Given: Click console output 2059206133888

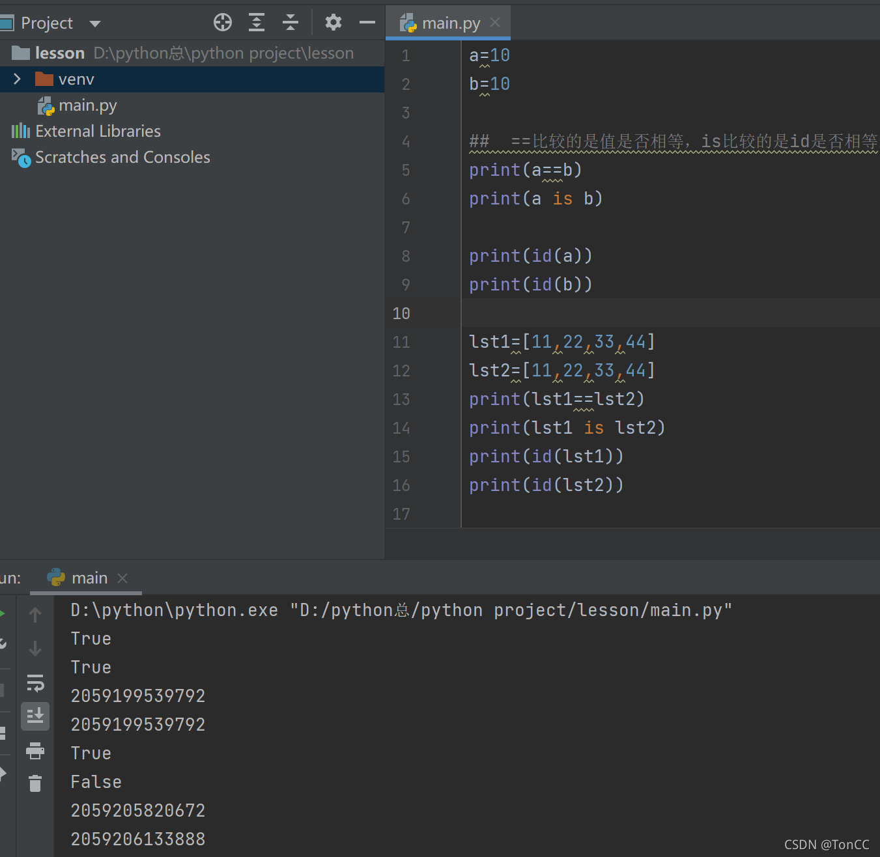Looking at the screenshot, I should 138,839.
